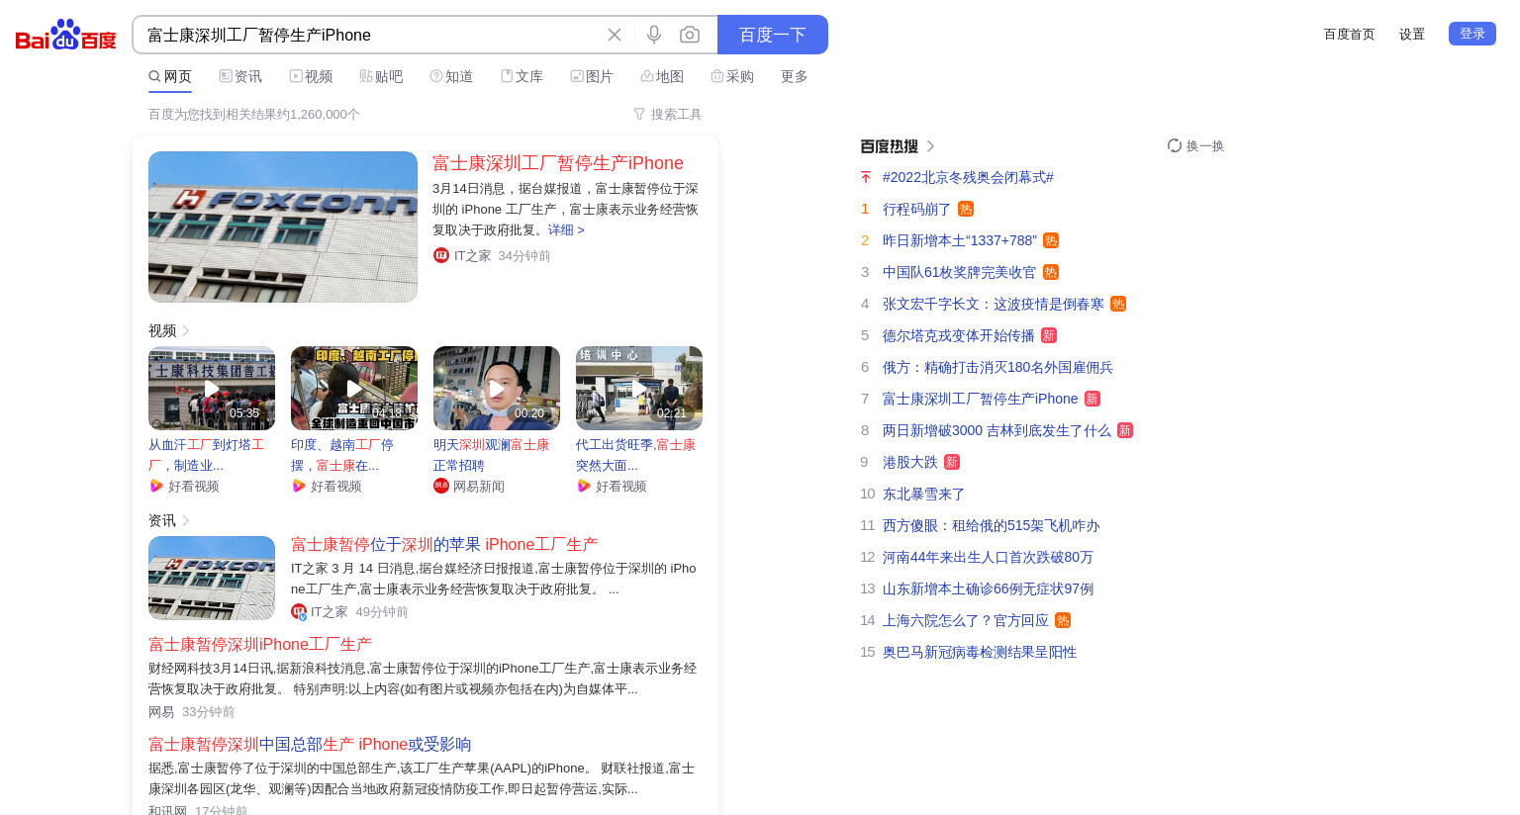1520x815 pixels.
Task: Switch to the 文库 tab
Action: [x=522, y=76]
